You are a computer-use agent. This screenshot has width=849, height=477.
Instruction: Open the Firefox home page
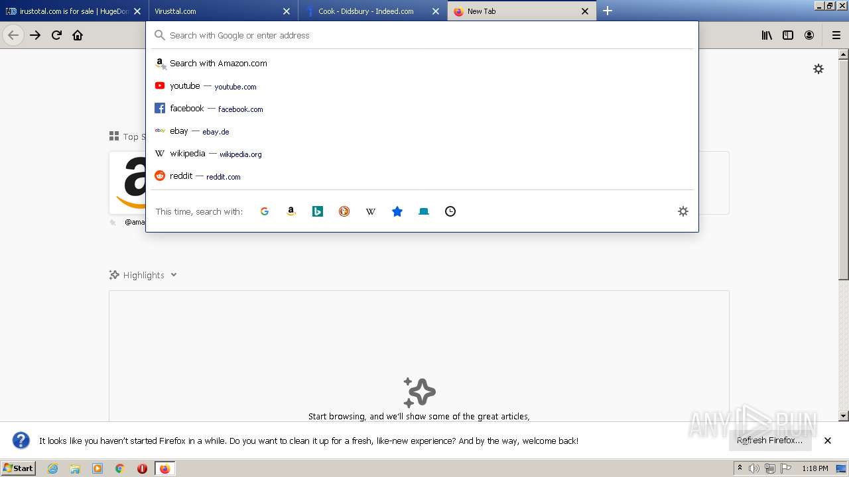78,35
